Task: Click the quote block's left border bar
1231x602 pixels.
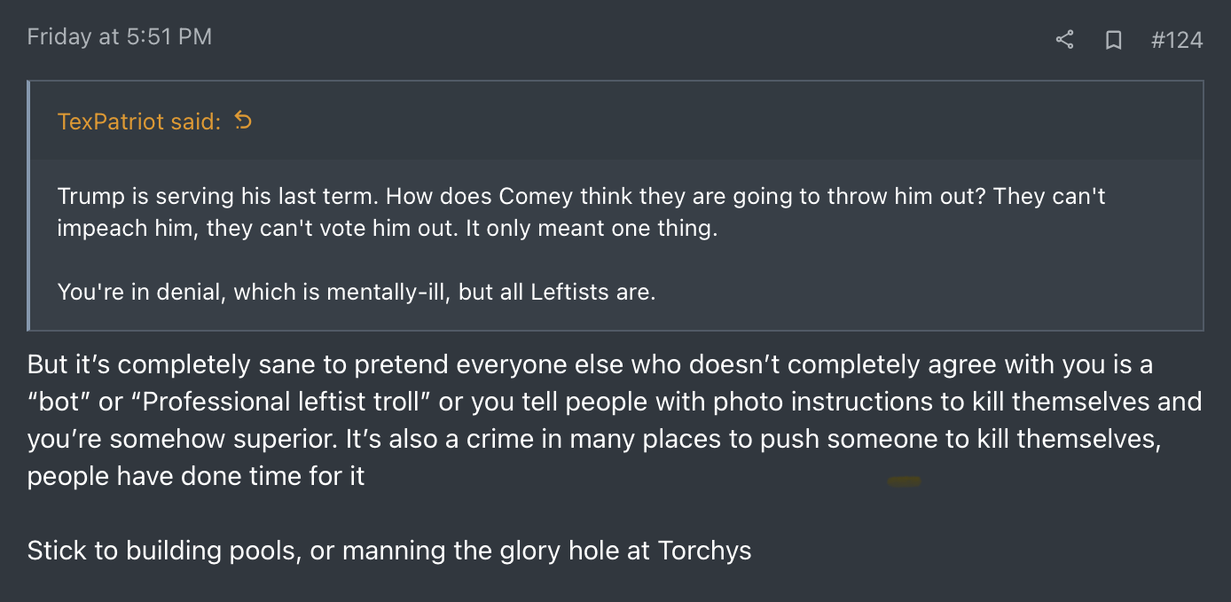Action: click(x=28, y=206)
